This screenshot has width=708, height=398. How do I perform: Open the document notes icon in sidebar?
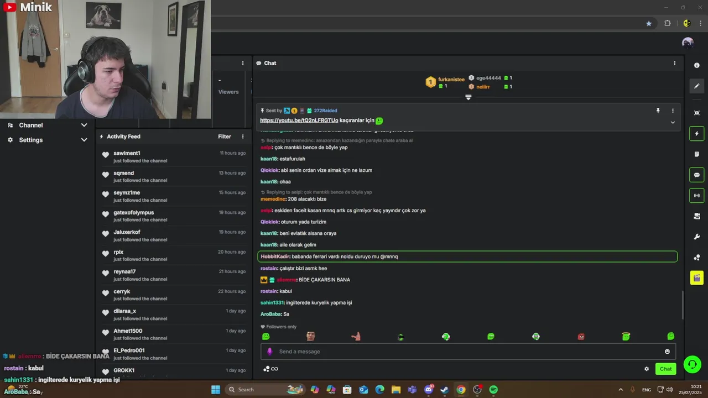696,154
